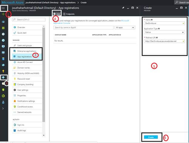Open Endpoints in the blade toolbar
The width and height of the screenshot is (189, 143).
point(69,14)
